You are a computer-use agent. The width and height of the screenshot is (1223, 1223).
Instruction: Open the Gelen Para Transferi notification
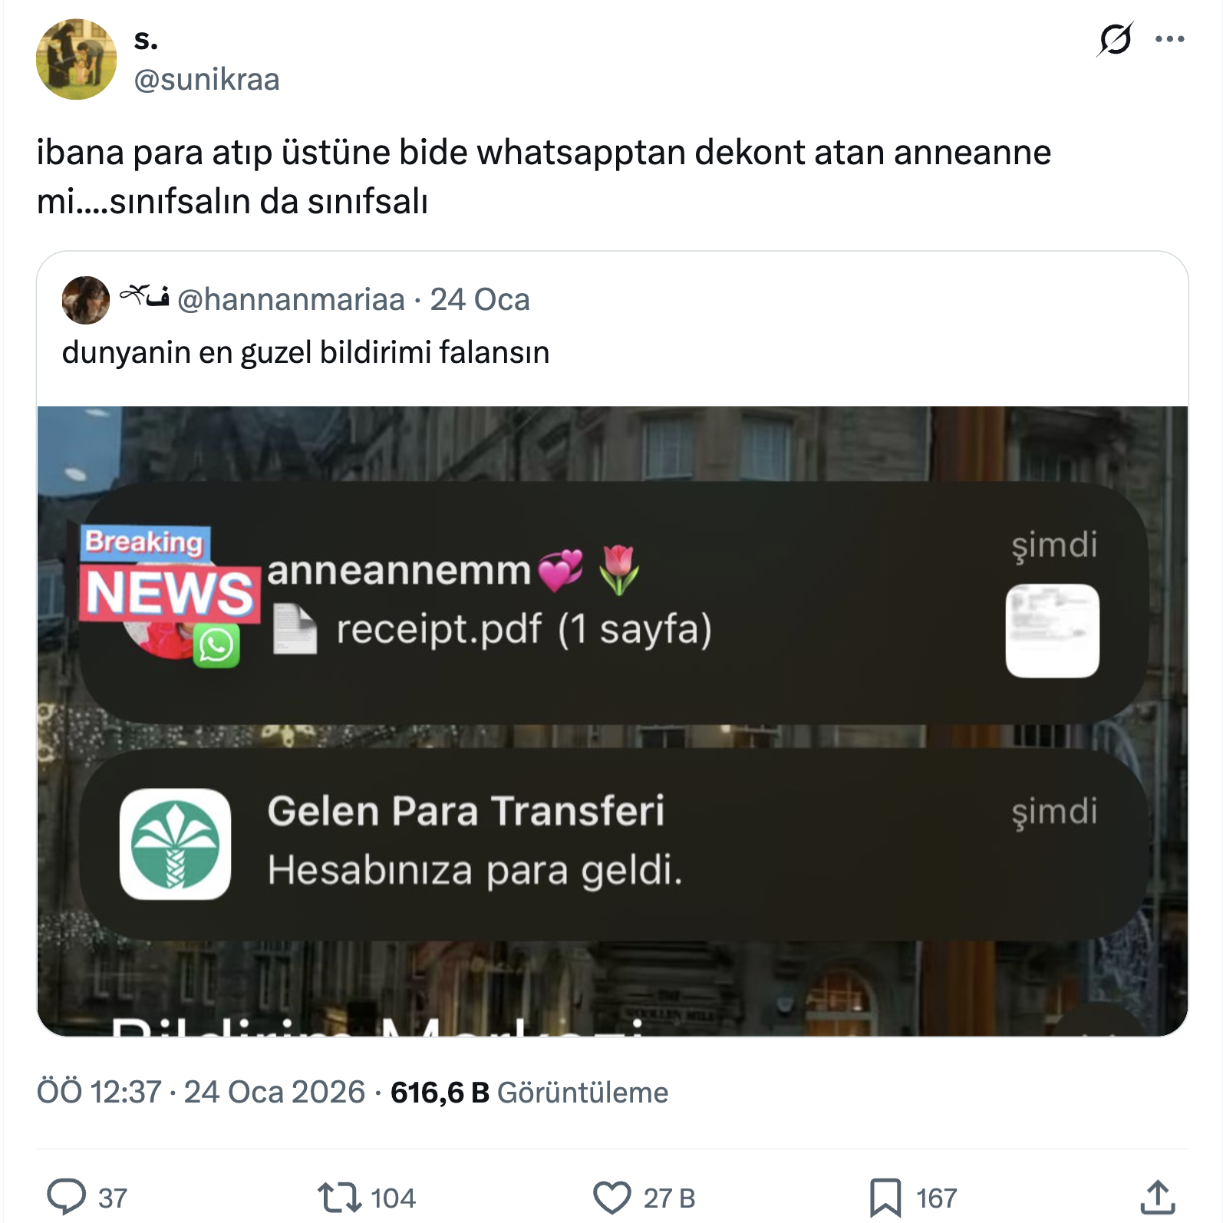[x=613, y=844]
